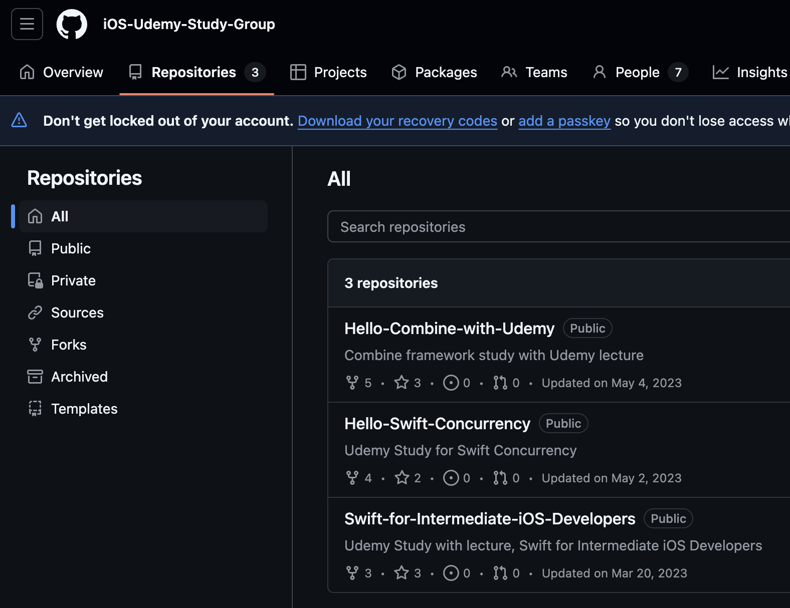The image size is (790, 608).
Task: Open the Swift-for-Intermediate-iOS-Developers repository
Action: point(490,519)
